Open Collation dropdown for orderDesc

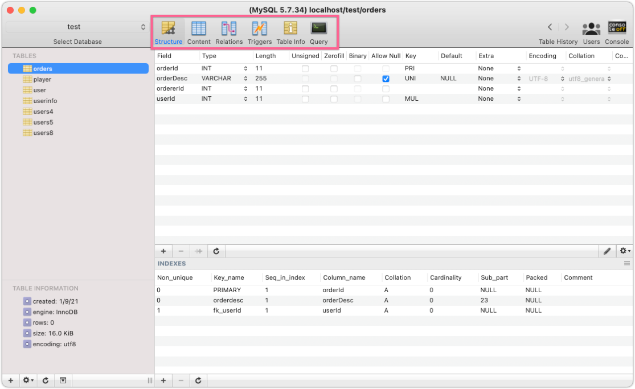pos(609,79)
